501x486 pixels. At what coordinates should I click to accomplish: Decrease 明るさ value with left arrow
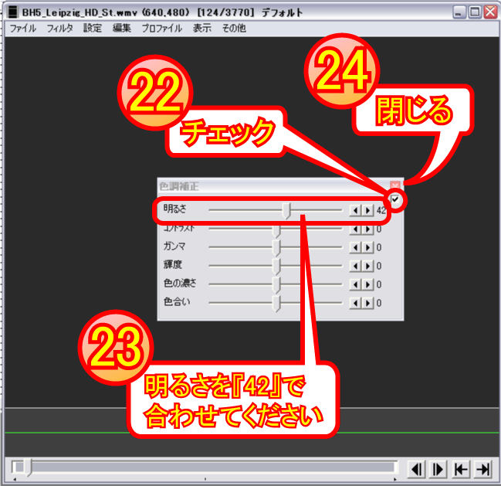[355, 210]
